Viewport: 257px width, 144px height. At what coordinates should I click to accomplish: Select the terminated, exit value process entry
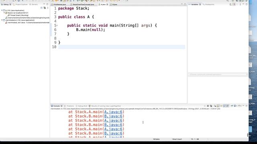tap(27, 22)
